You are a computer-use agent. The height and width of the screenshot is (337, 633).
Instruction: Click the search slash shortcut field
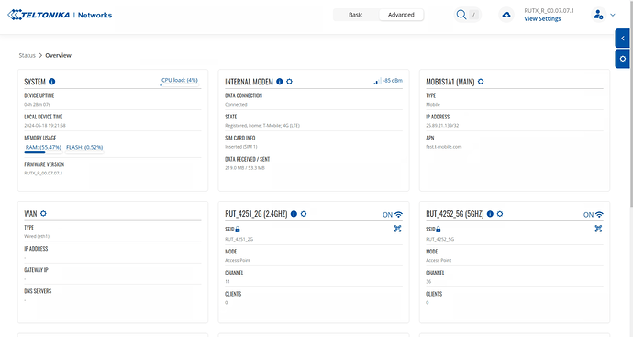tap(473, 15)
